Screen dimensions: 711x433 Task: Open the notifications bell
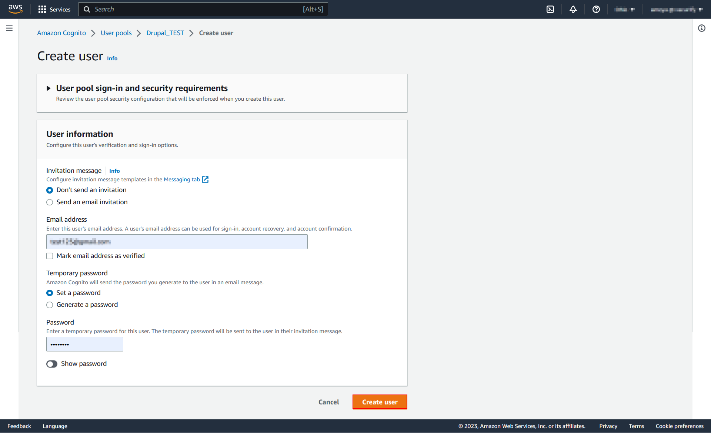pos(573,9)
